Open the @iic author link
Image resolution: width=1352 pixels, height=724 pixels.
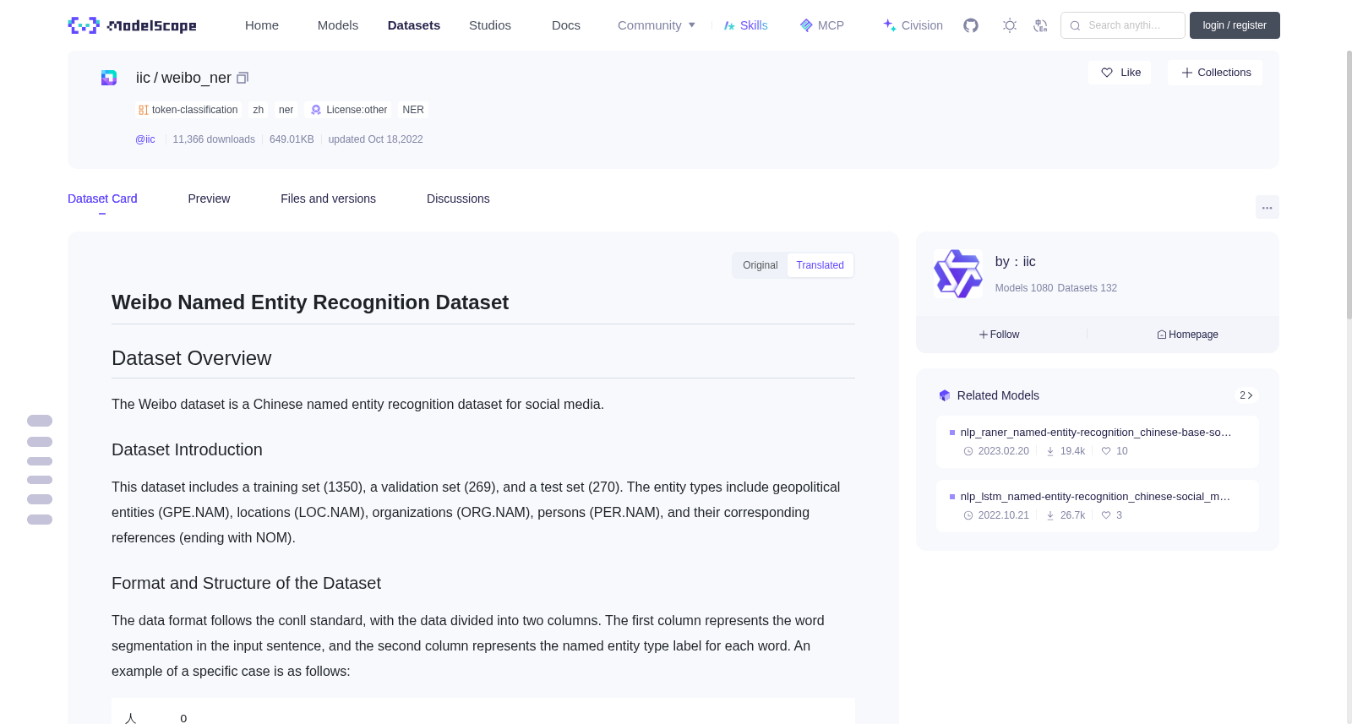click(145, 139)
